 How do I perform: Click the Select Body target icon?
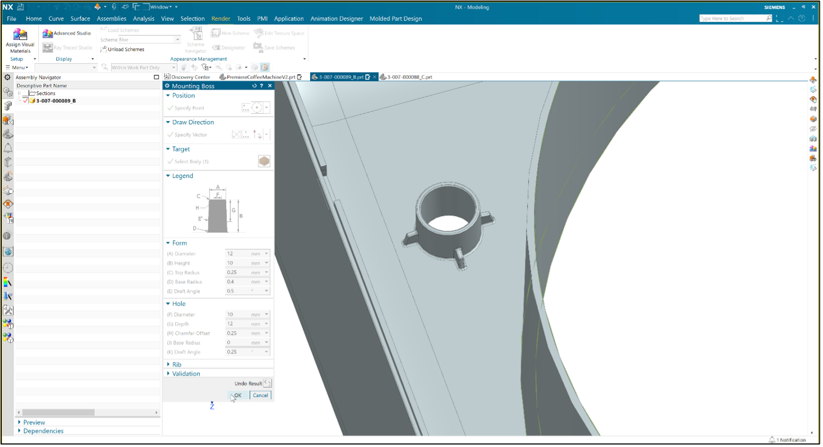pyautogui.click(x=264, y=162)
